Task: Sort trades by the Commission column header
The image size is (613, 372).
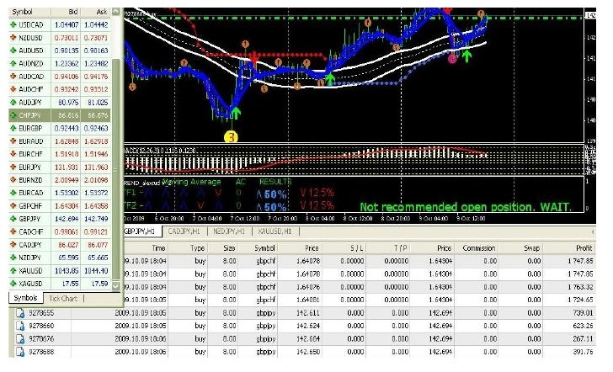Action: click(x=476, y=247)
